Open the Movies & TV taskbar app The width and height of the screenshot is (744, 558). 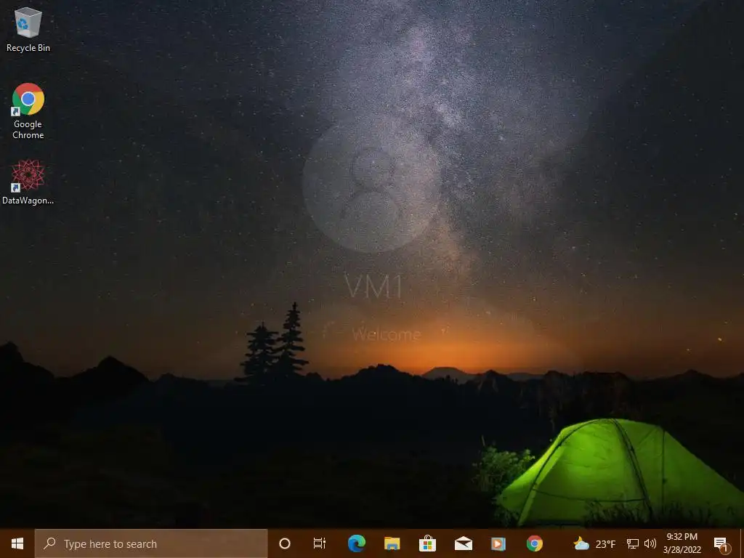[498, 543]
